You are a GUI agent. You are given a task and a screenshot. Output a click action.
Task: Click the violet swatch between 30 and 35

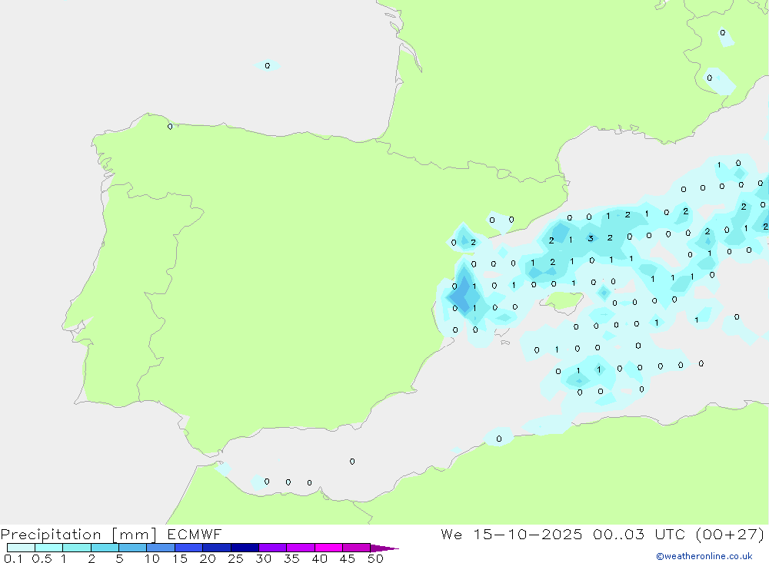(x=273, y=548)
